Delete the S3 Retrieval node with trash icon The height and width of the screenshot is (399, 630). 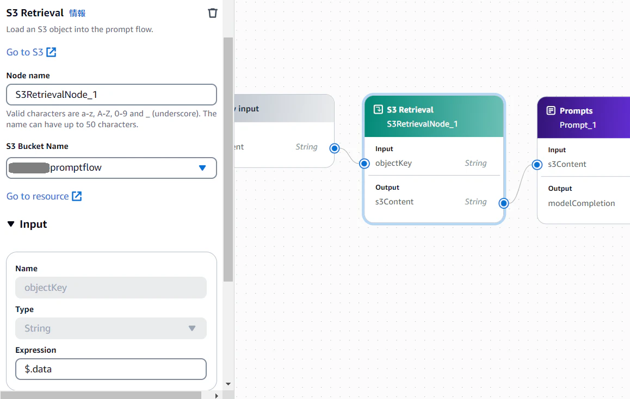[213, 13]
